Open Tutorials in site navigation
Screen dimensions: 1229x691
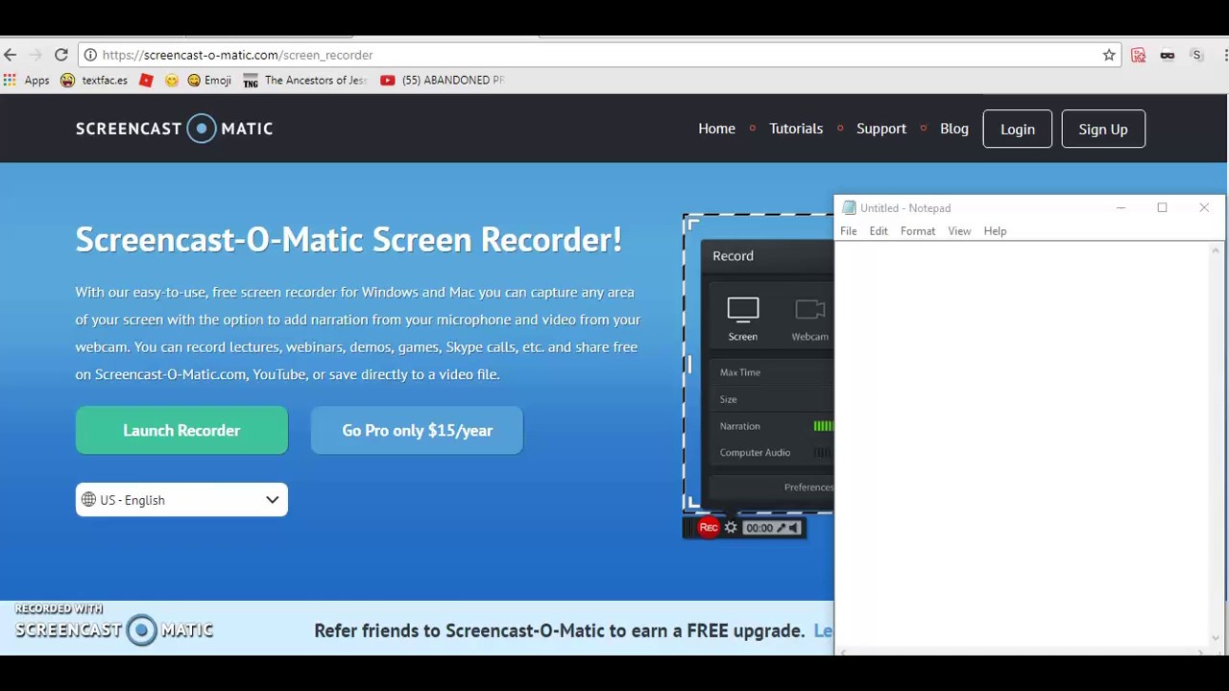(796, 129)
